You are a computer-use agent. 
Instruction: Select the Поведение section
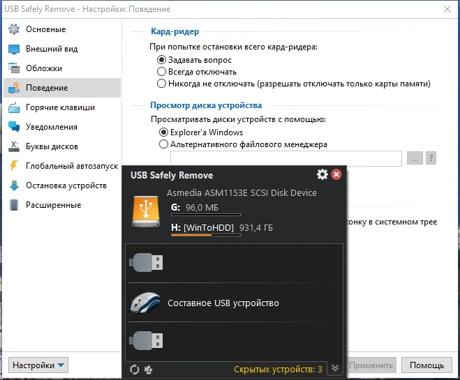click(x=62, y=88)
